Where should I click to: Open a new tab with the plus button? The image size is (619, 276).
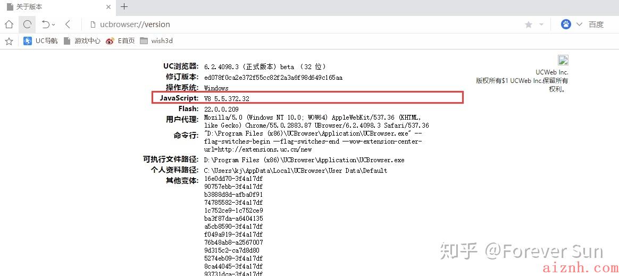click(124, 7)
